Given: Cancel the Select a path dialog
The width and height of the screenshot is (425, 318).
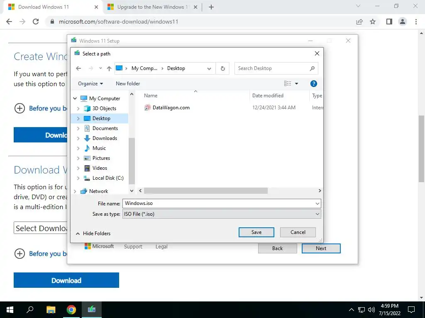Looking at the screenshot, I should [x=298, y=232].
